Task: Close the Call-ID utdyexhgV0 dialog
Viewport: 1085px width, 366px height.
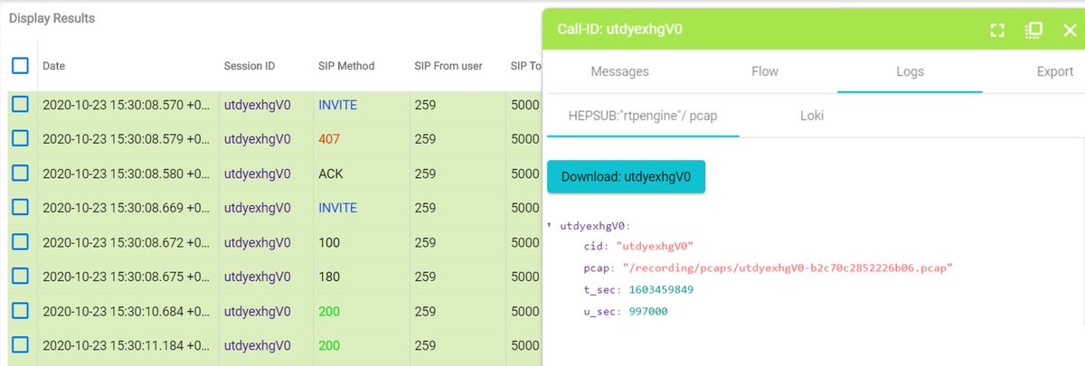Action: point(1070,30)
